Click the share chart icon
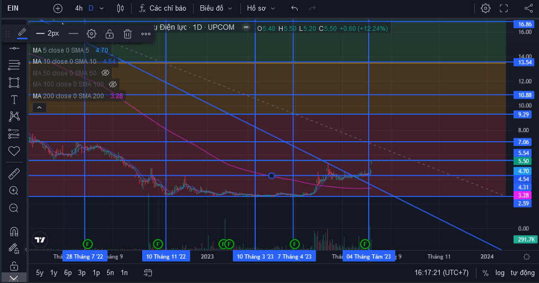This screenshot has height=283, width=539. click(529, 8)
